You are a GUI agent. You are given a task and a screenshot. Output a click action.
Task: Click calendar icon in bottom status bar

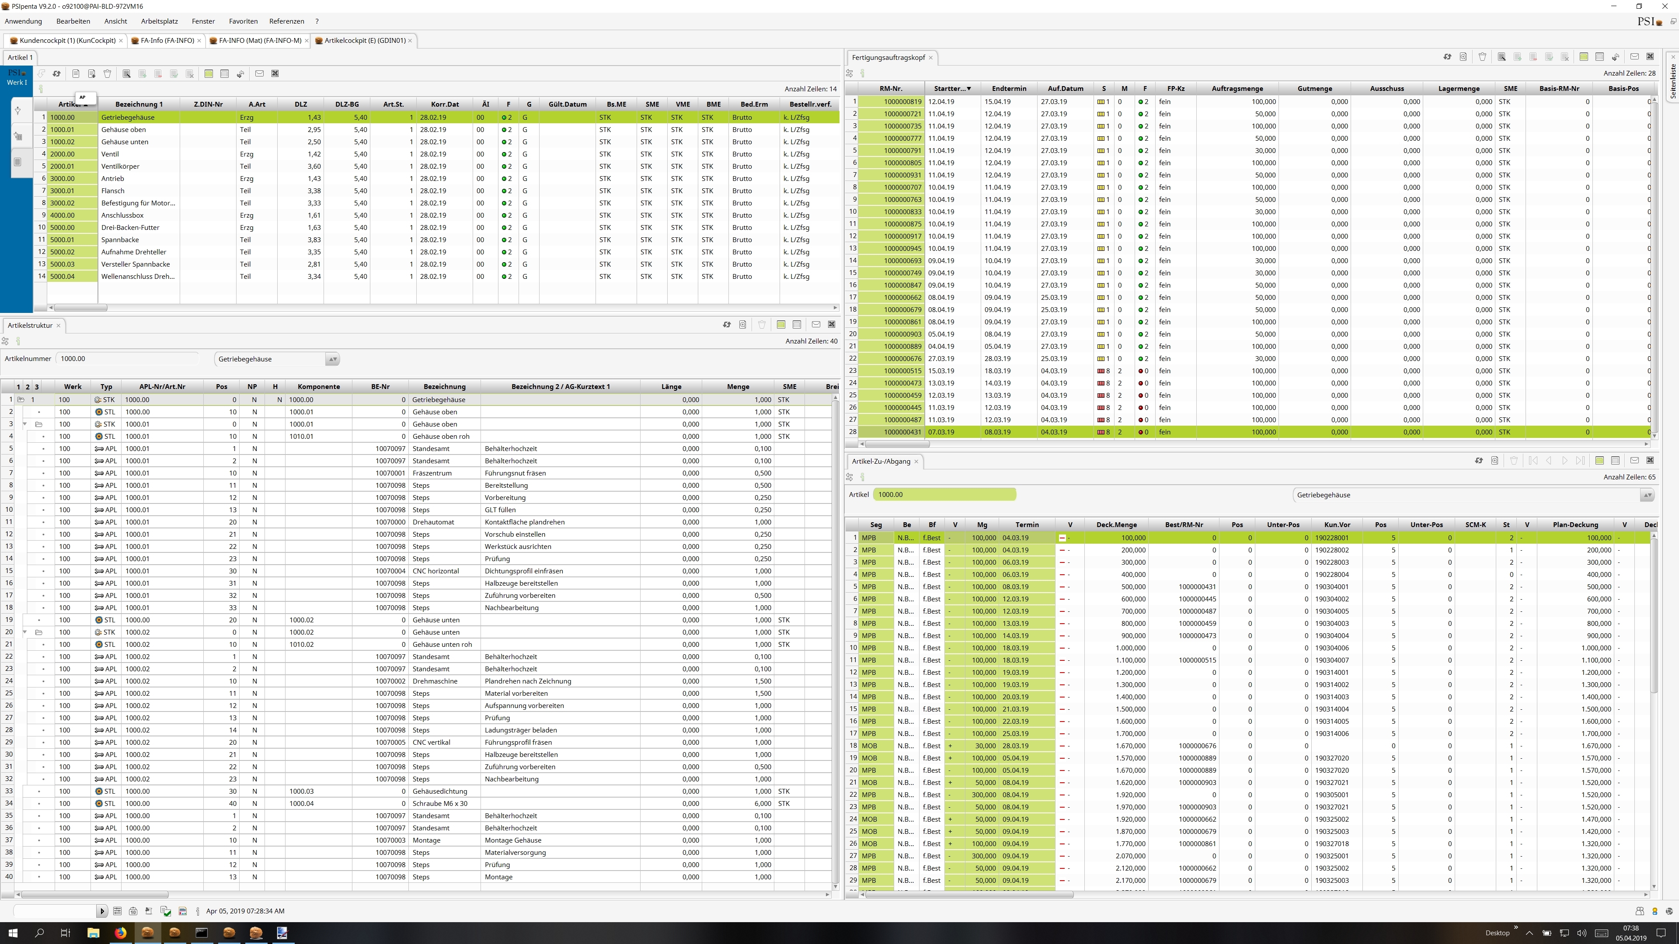(133, 911)
